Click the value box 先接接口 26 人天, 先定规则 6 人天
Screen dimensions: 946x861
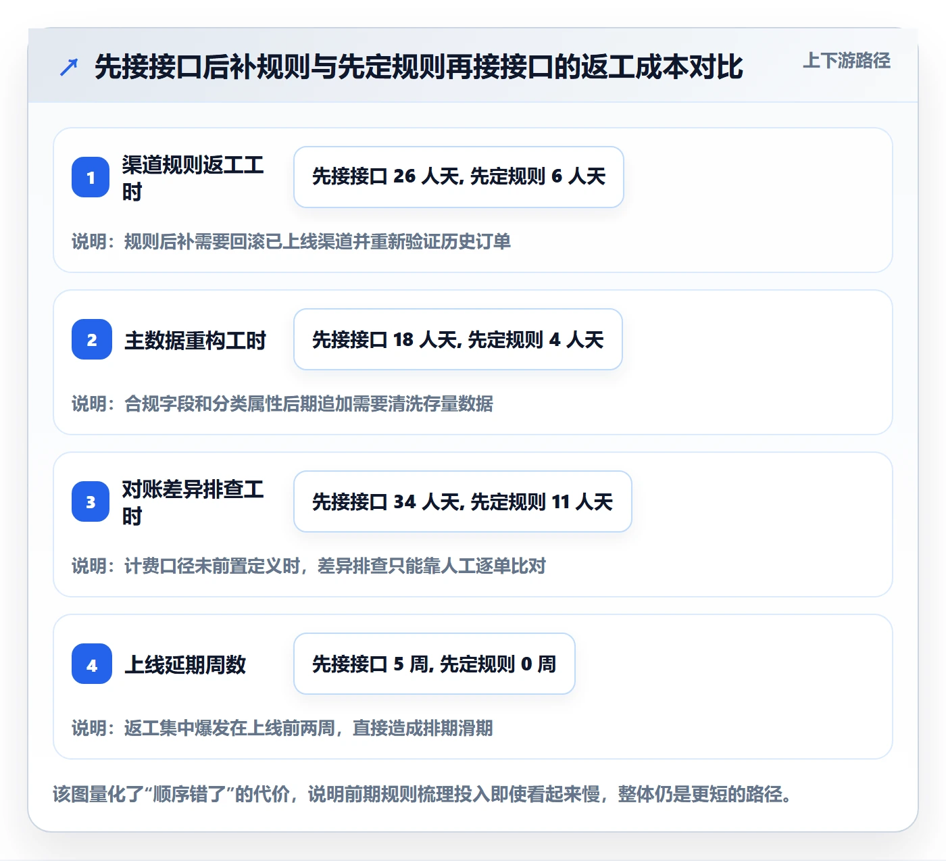[459, 177]
